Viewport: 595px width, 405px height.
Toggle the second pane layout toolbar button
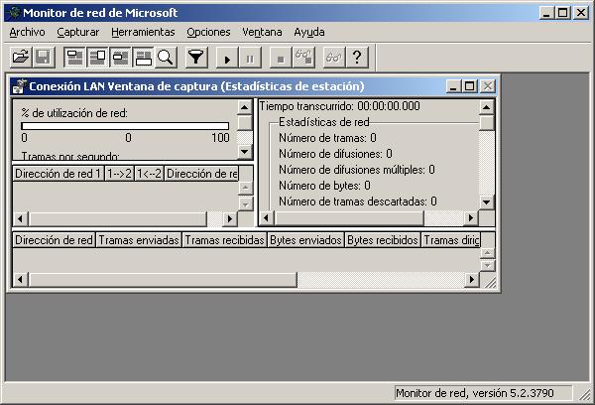click(97, 58)
